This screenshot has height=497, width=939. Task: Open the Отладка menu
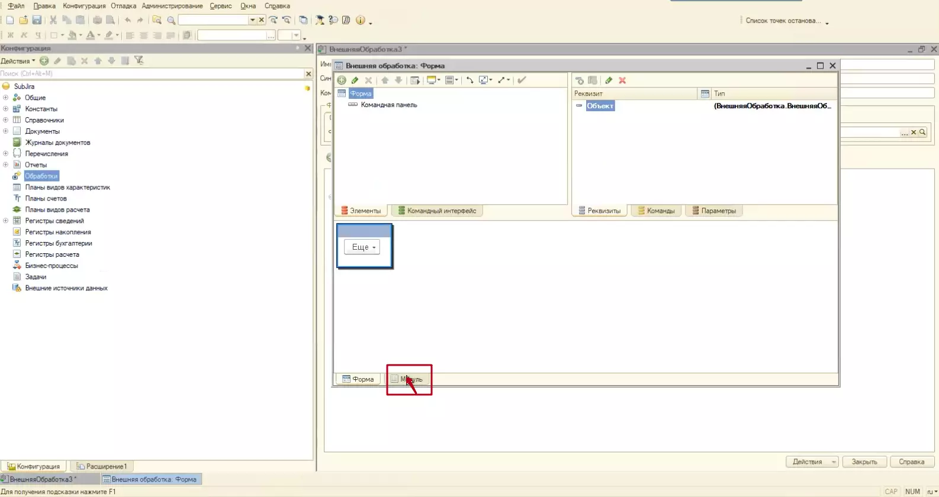tap(123, 6)
